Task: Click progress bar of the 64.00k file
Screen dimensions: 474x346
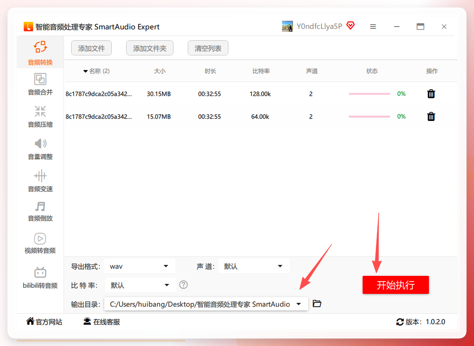Action: click(x=369, y=117)
